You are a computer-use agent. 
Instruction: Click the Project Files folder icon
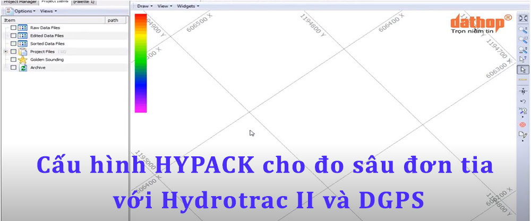tap(23, 51)
